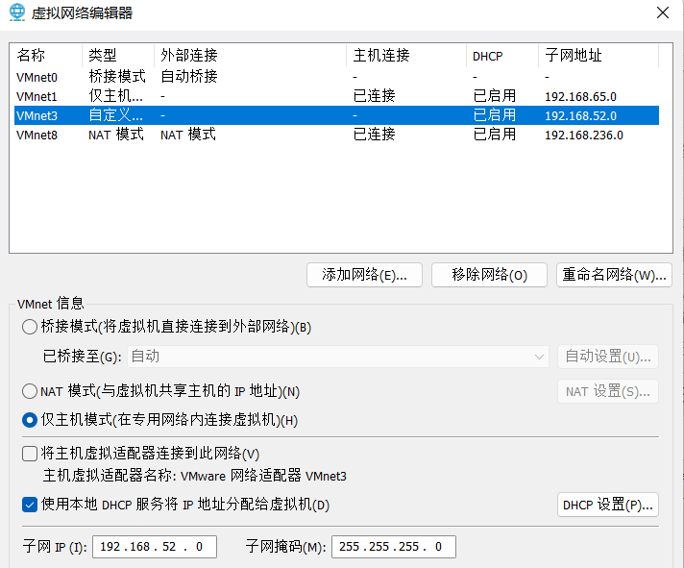
Task: Select the VMnet0 row in network list
Action: tap(38, 76)
